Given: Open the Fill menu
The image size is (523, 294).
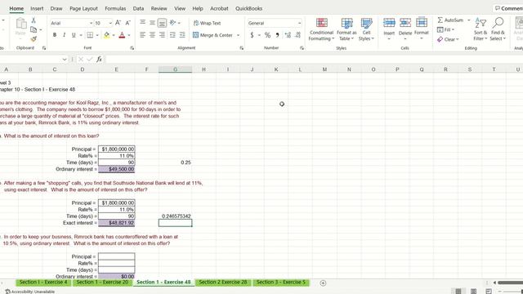Looking at the screenshot, I should (445, 29).
